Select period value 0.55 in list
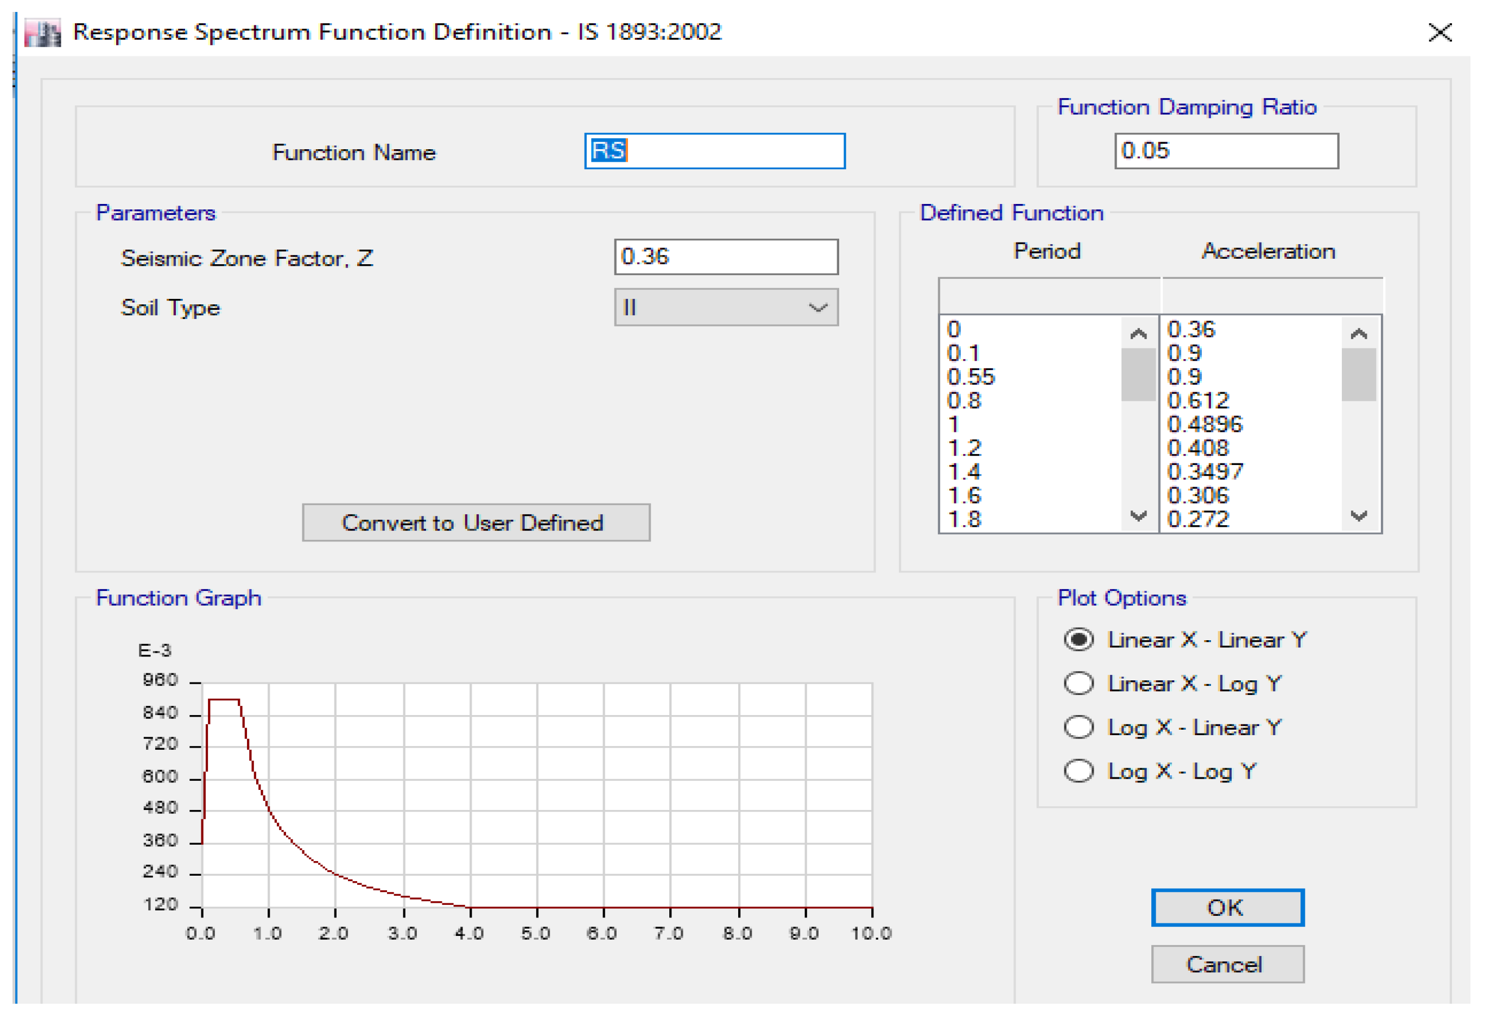Viewport: 1490px width, 1020px height. 971,377
